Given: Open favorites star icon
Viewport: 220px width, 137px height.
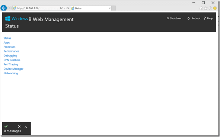Looking at the screenshot, I should coord(206,8).
